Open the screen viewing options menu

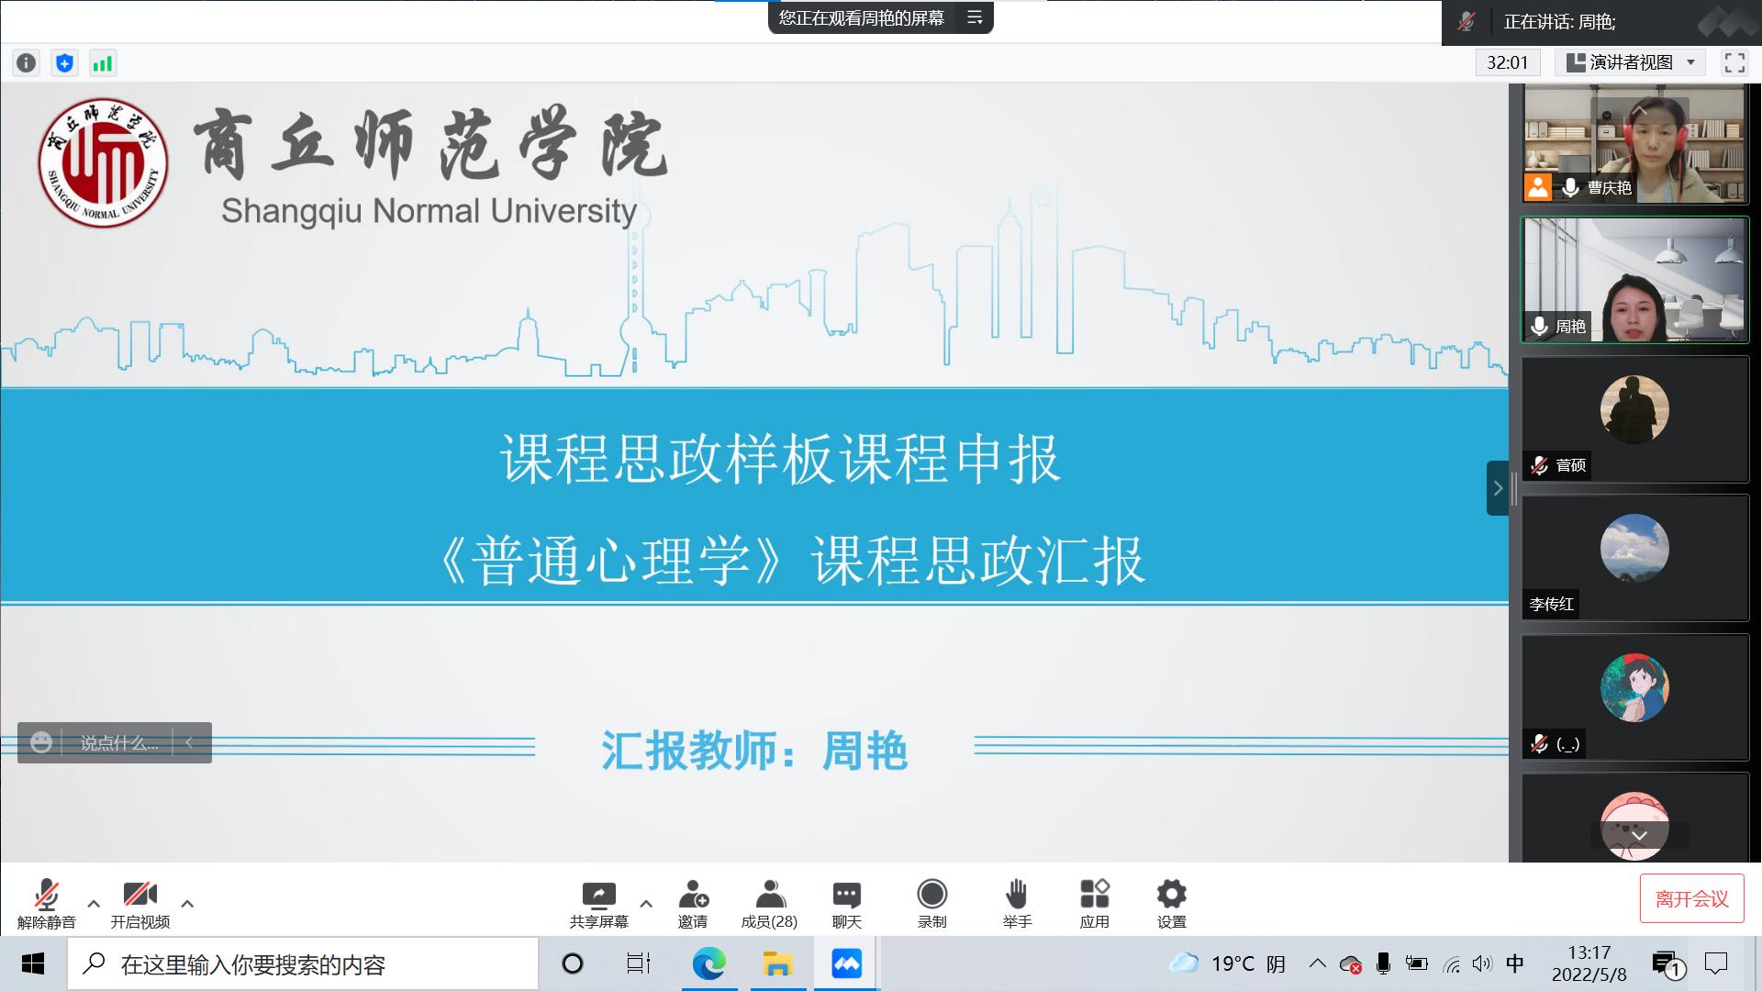pyautogui.click(x=975, y=17)
